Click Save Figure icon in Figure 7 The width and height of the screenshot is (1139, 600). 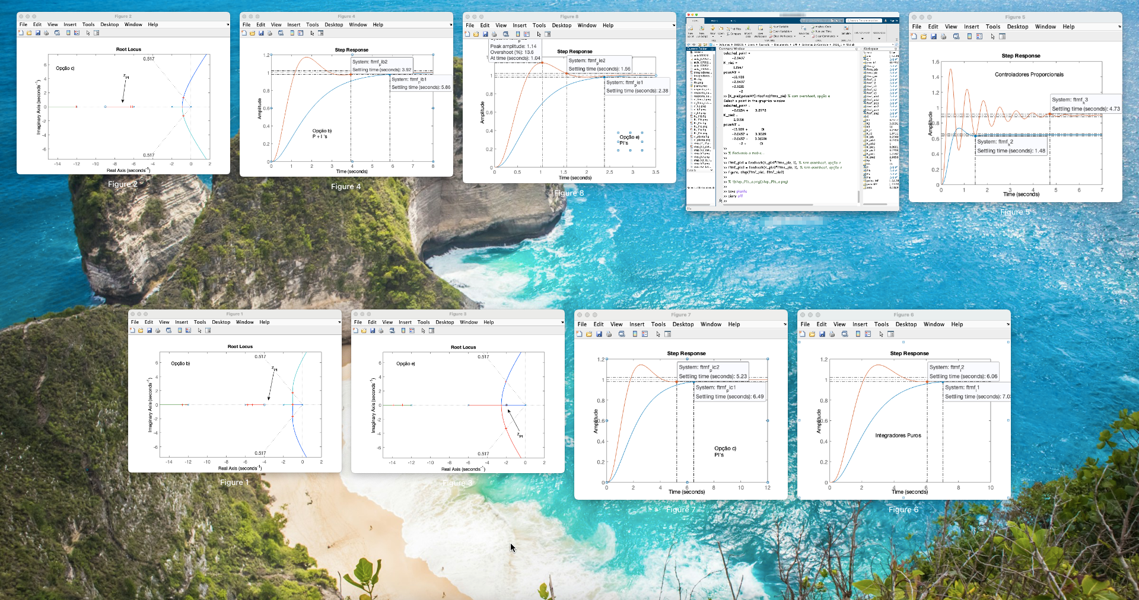[x=599, y=334]
